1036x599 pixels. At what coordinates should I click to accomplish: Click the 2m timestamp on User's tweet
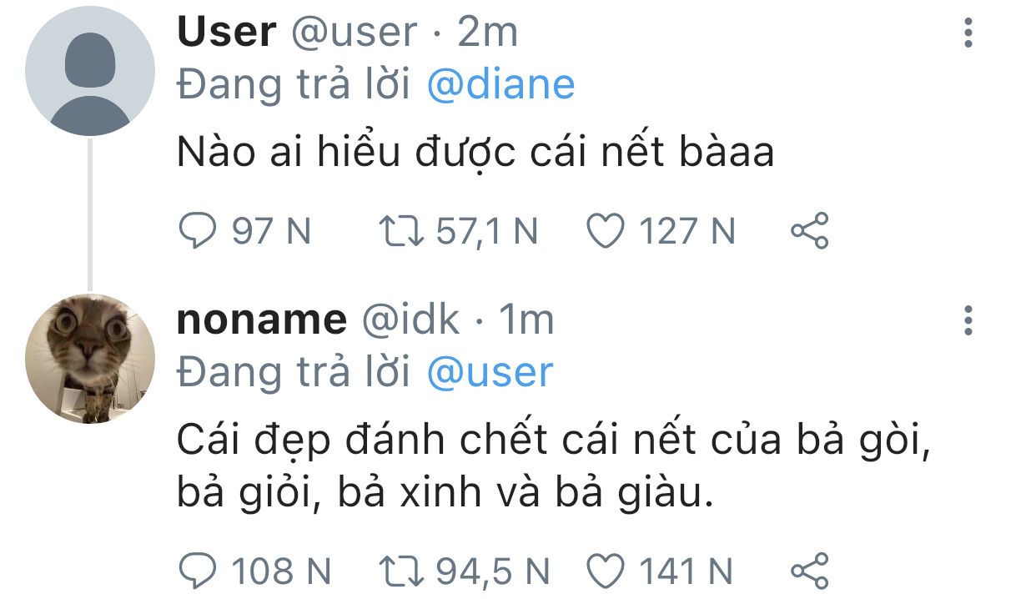488,33
